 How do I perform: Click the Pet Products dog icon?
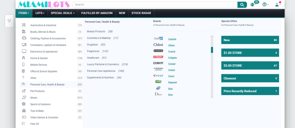(24, 91)
